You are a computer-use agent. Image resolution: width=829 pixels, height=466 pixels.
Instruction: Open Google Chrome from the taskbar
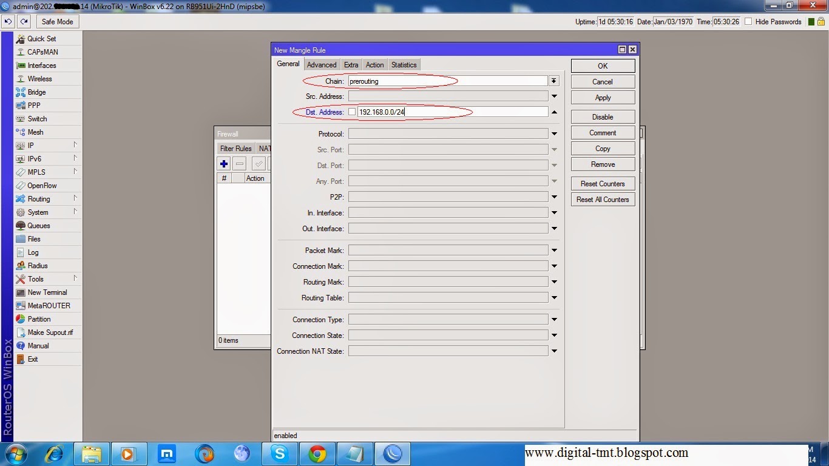317,454
